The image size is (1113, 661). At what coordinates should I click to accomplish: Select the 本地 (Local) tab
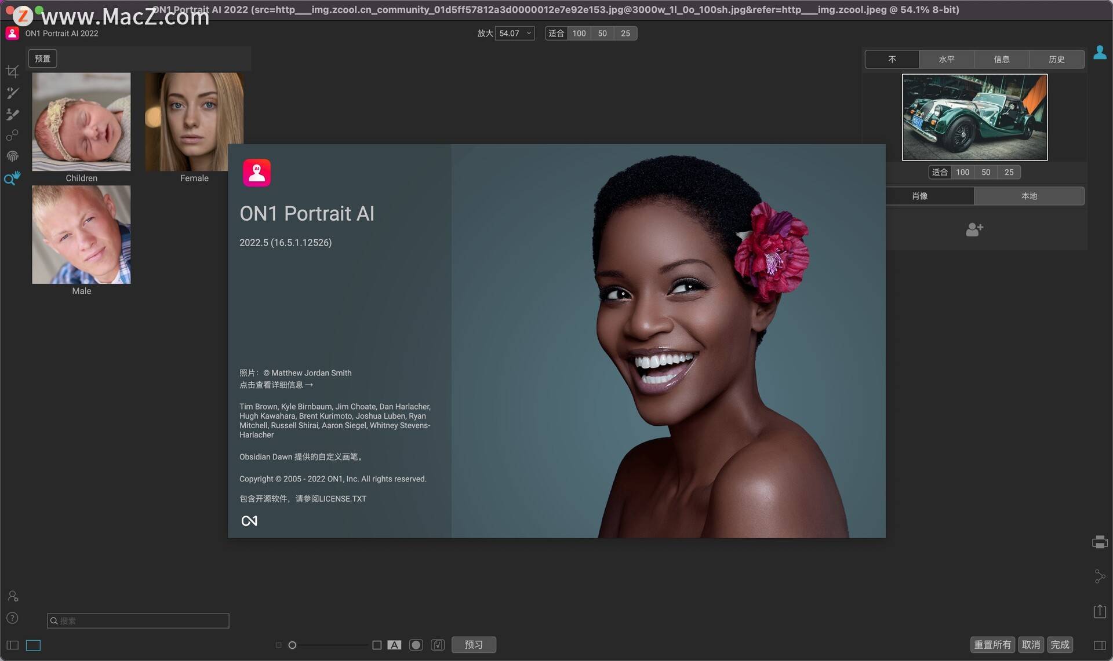pyautogui.click(x=1030, y=196)
